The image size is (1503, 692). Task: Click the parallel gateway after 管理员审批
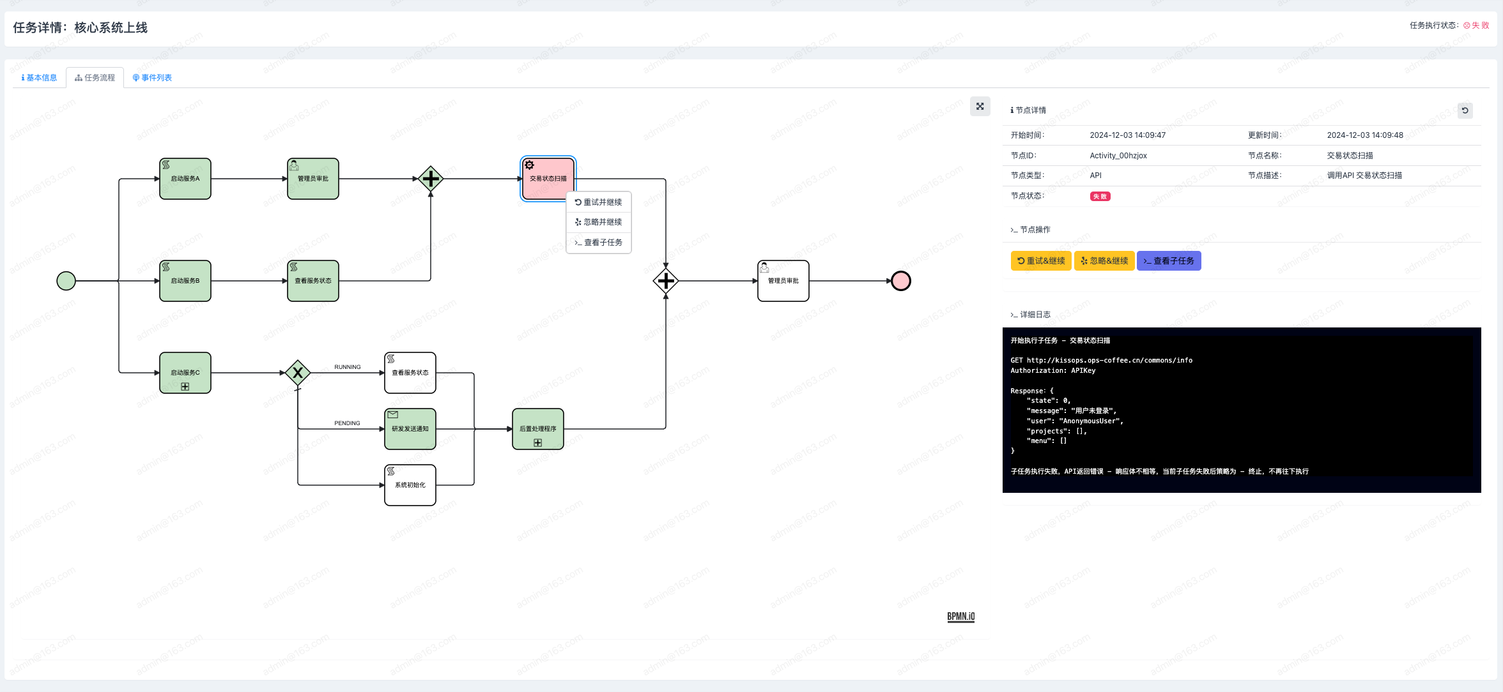pyautogui.click(x=431, y=179)
